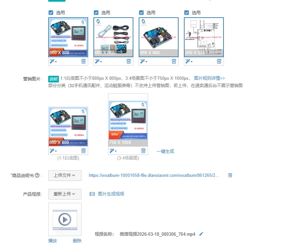Delete the cables product image
Image resolution: width=289 pixels, height=245 pixels.
pos(129,61)
